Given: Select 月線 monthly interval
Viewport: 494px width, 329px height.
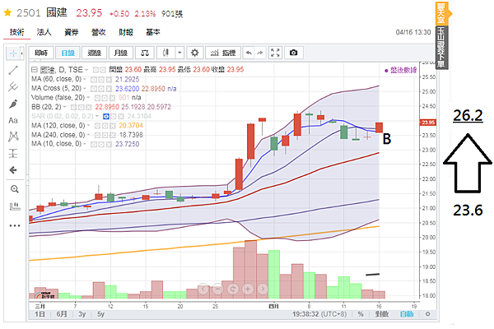Looking at the screenshot, I should tap(121, 53).
